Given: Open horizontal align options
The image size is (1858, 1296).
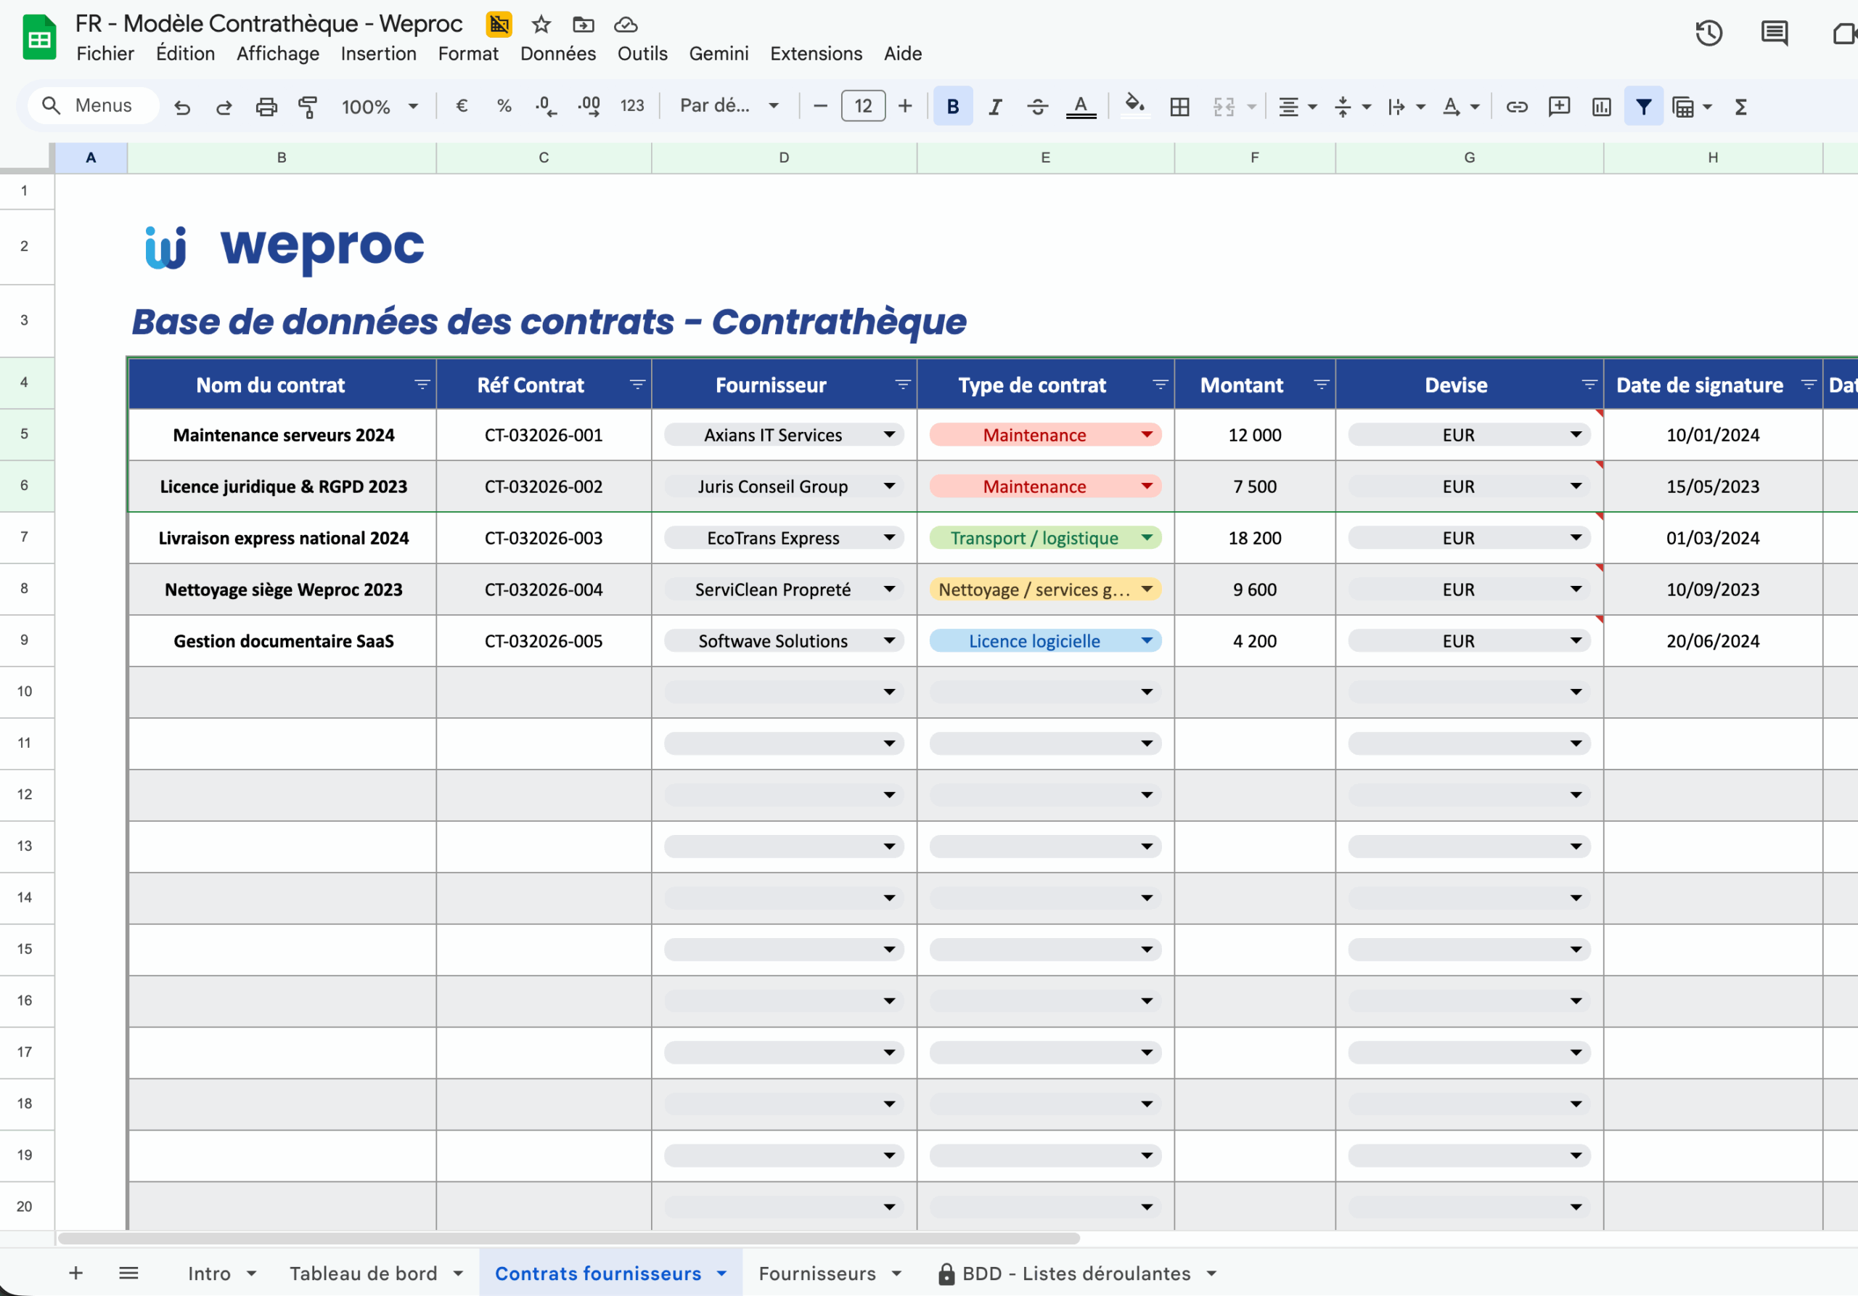Looking at the screenshot, I should (1297, 106).
